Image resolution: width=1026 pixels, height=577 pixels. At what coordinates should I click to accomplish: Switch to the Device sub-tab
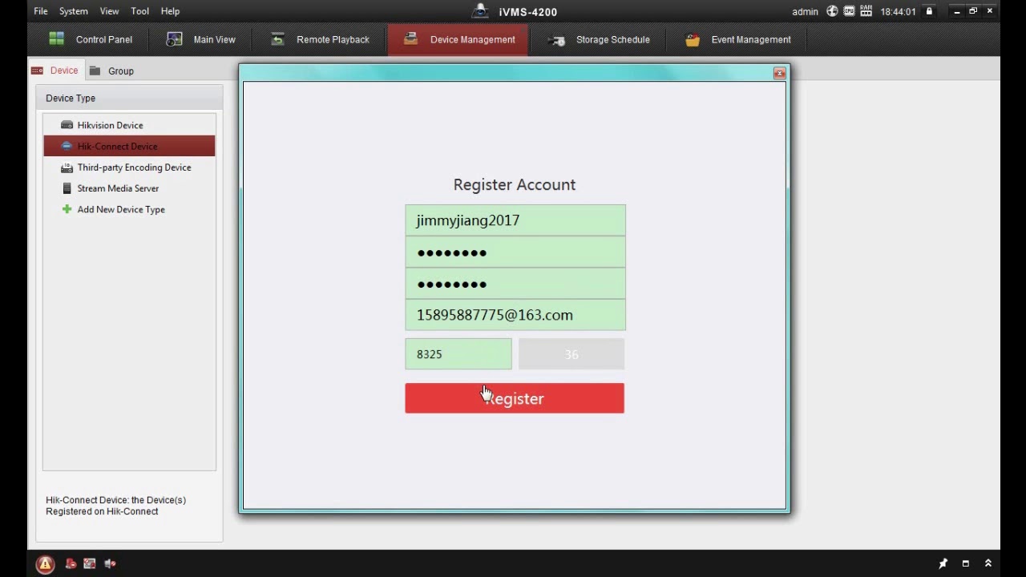click(x=55, y=71)
